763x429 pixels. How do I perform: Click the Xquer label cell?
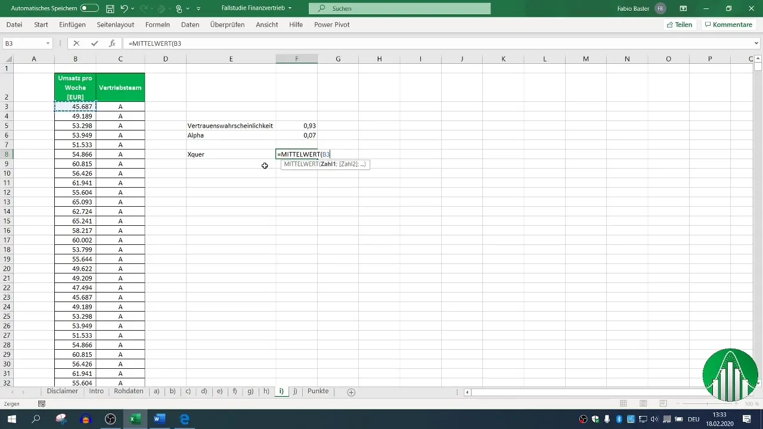[x=231, y=154]
